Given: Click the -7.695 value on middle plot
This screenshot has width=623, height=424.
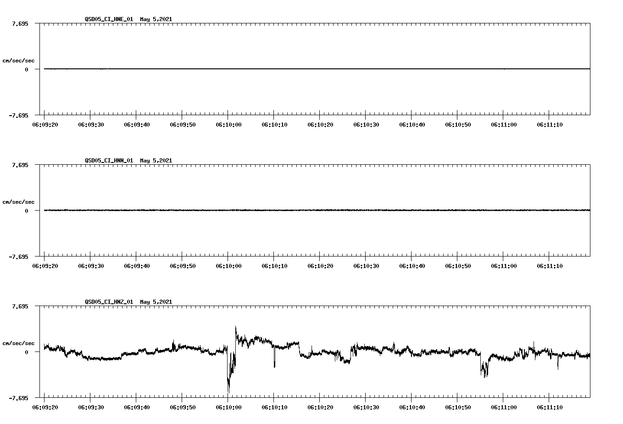Looking at the screenshot, I should (x=19, y=257).
